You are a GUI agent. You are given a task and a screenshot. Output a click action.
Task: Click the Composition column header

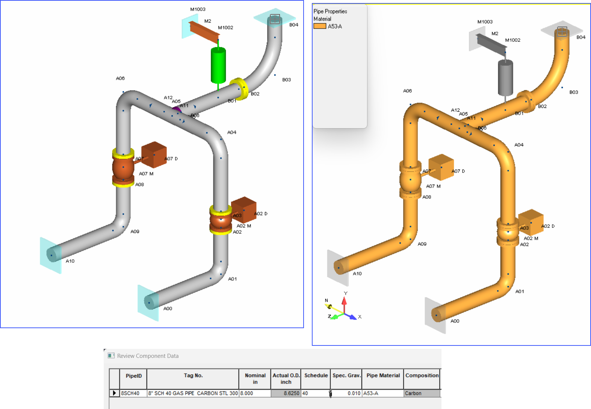coord(422,379)
